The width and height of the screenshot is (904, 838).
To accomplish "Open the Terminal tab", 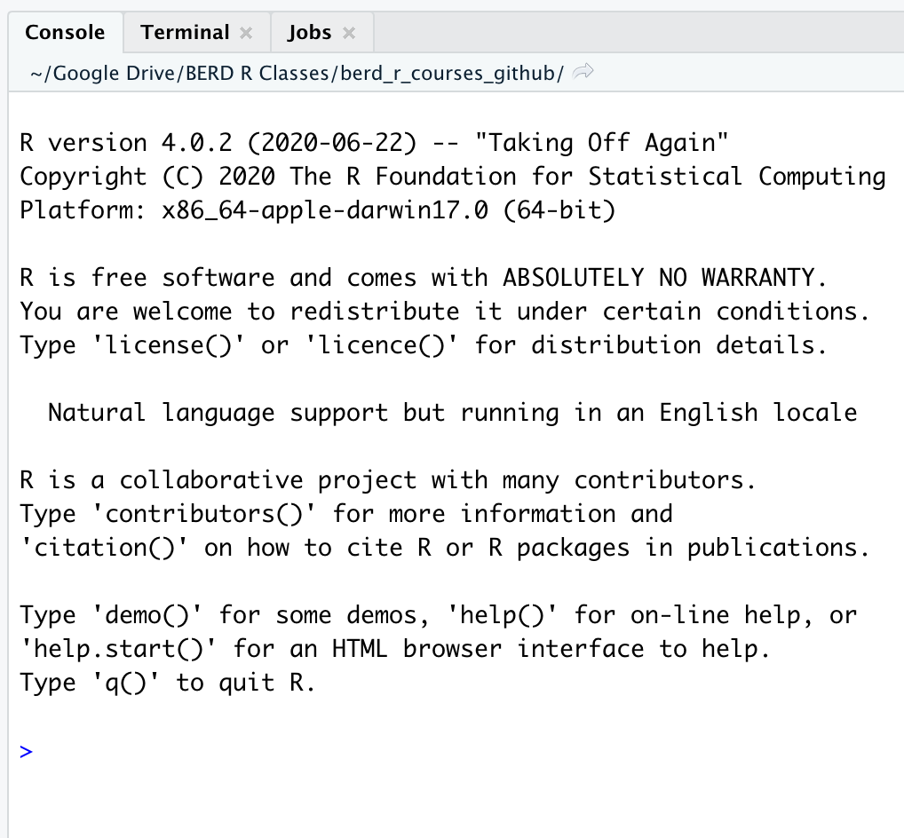I will [x=185, y=33].
